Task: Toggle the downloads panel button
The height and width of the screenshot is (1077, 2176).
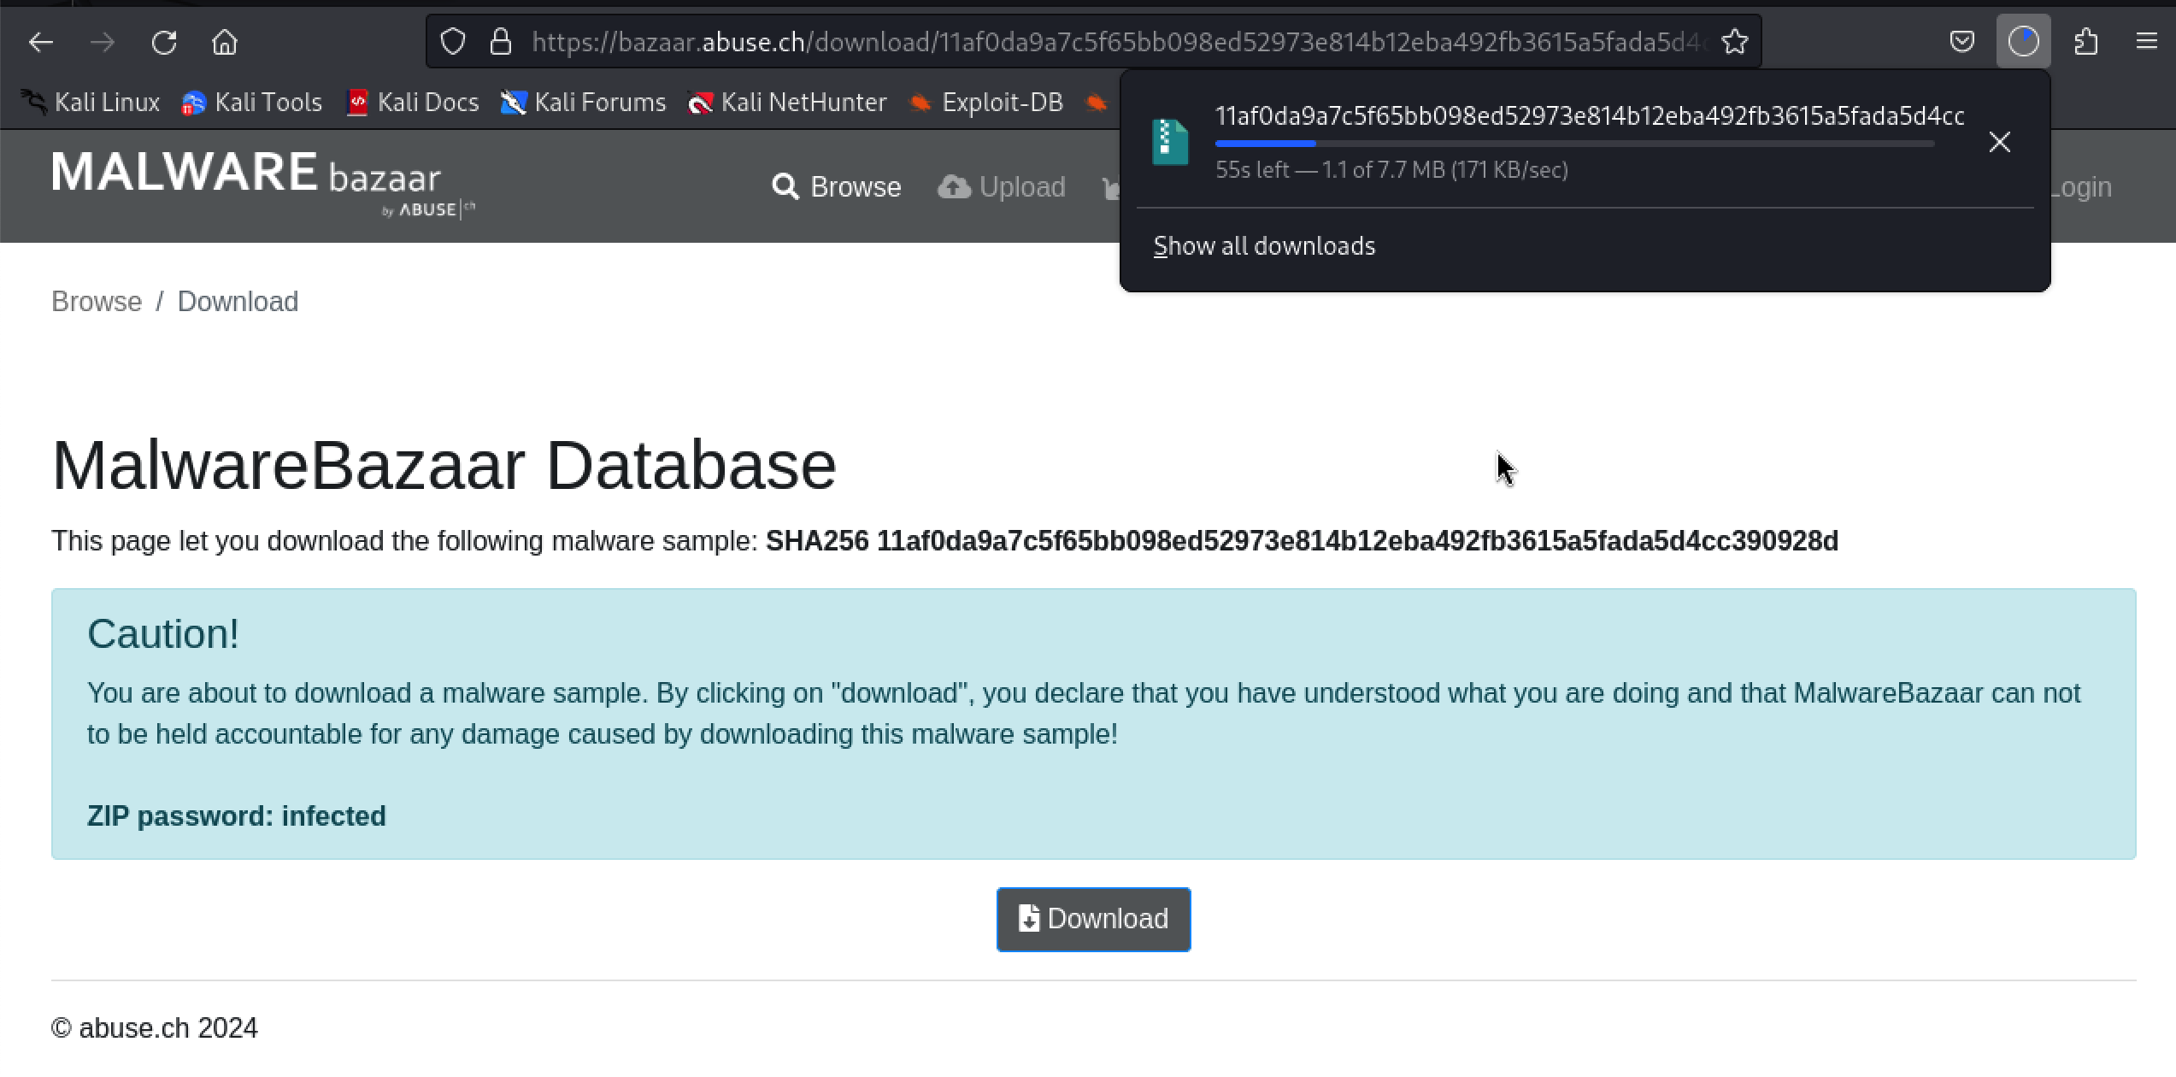Action: coord(2023,42)
